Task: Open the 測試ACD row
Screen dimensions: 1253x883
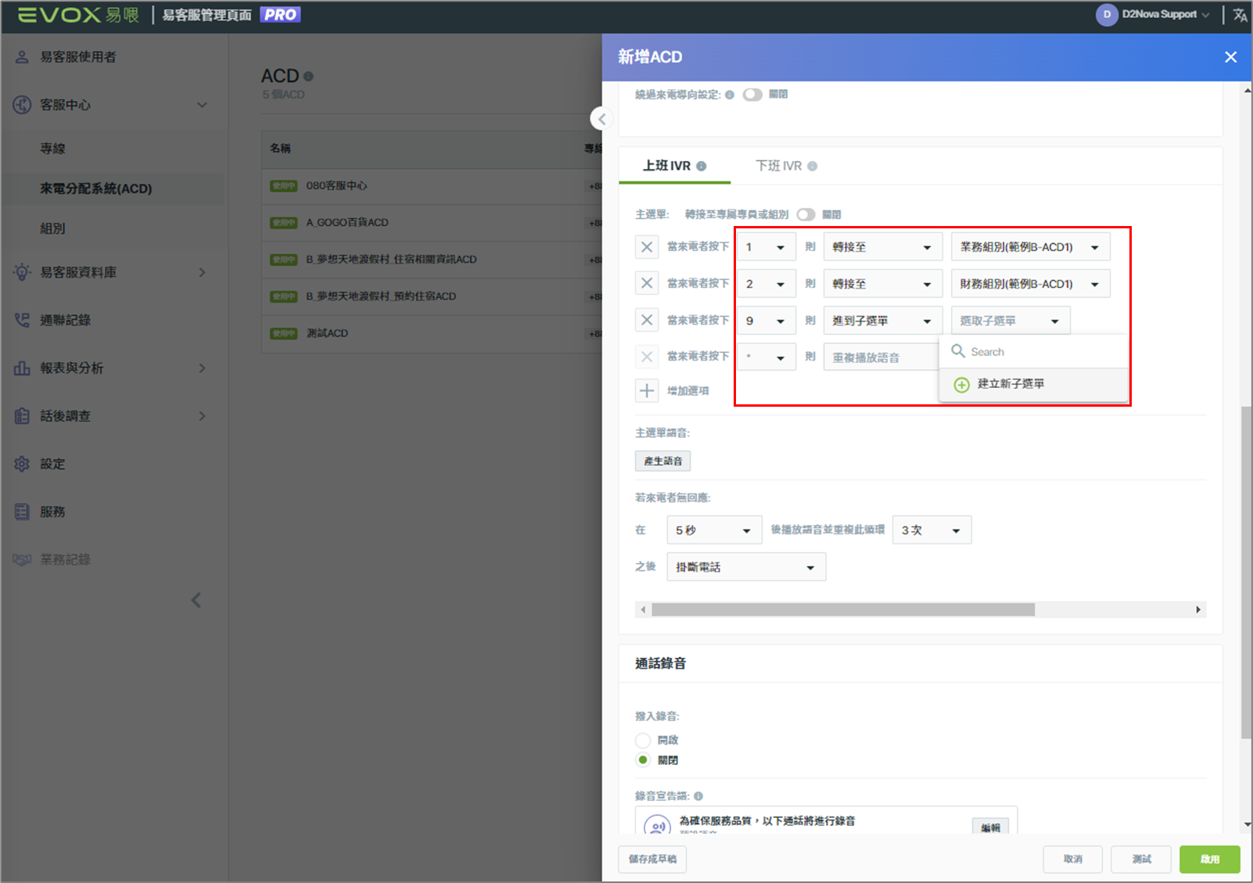Action: [432, 333]
